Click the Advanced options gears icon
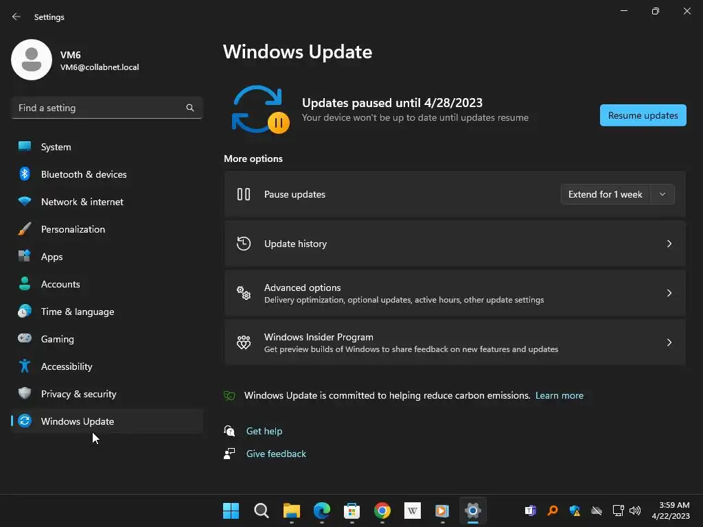 (244, 292)
